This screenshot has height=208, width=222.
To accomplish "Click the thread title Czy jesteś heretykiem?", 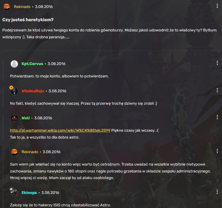I will tap(28, 20).
